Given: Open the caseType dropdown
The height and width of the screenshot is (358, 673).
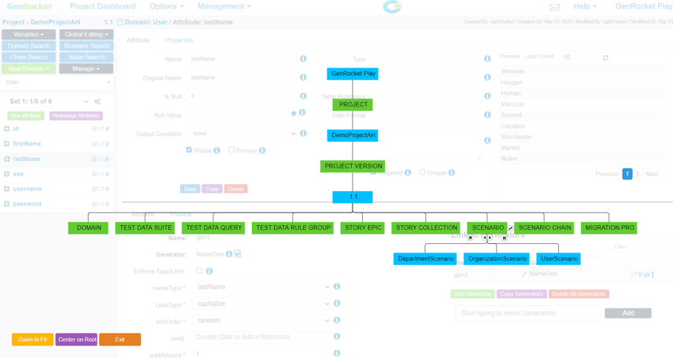Looking at the screenshot, I should pos(262,304).
